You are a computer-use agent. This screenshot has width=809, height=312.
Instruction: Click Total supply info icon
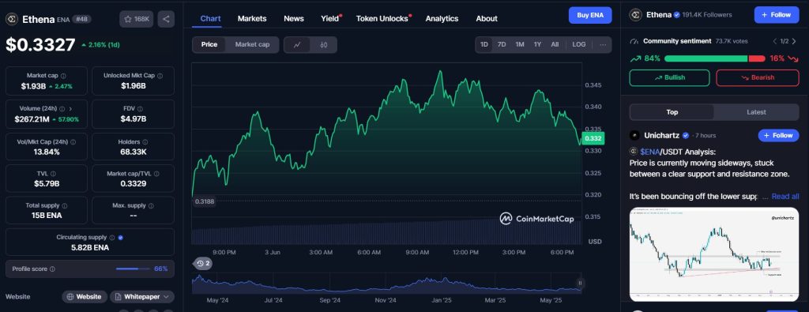click(x=65, y=206)
